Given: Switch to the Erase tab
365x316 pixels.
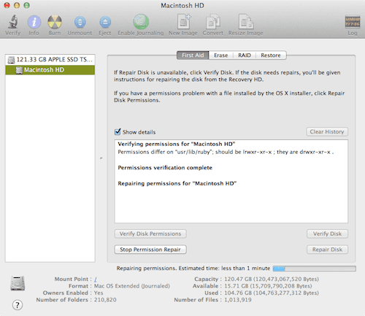Looking at the screenshot, I should click(221, 55).
